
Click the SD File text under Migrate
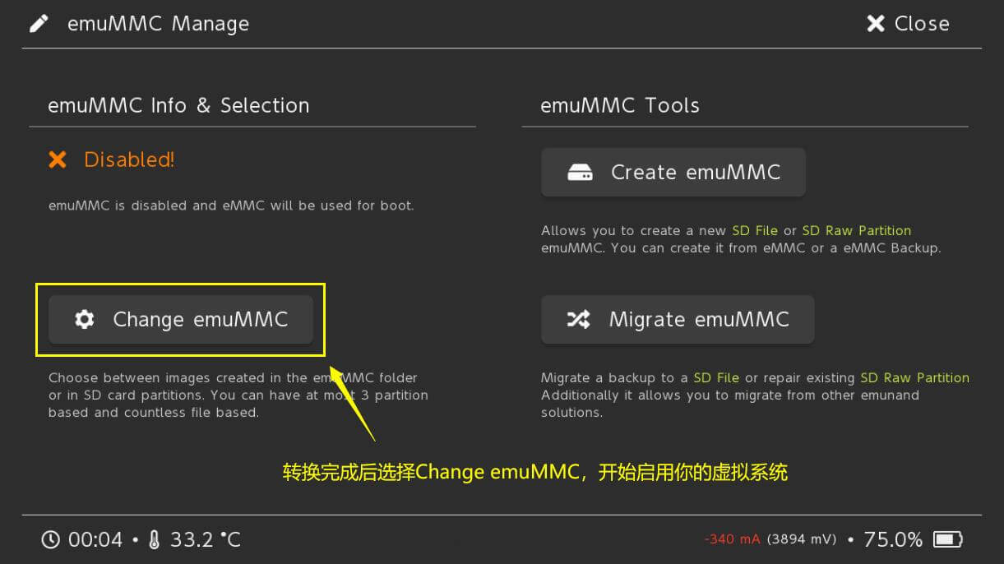coord(716,378)
